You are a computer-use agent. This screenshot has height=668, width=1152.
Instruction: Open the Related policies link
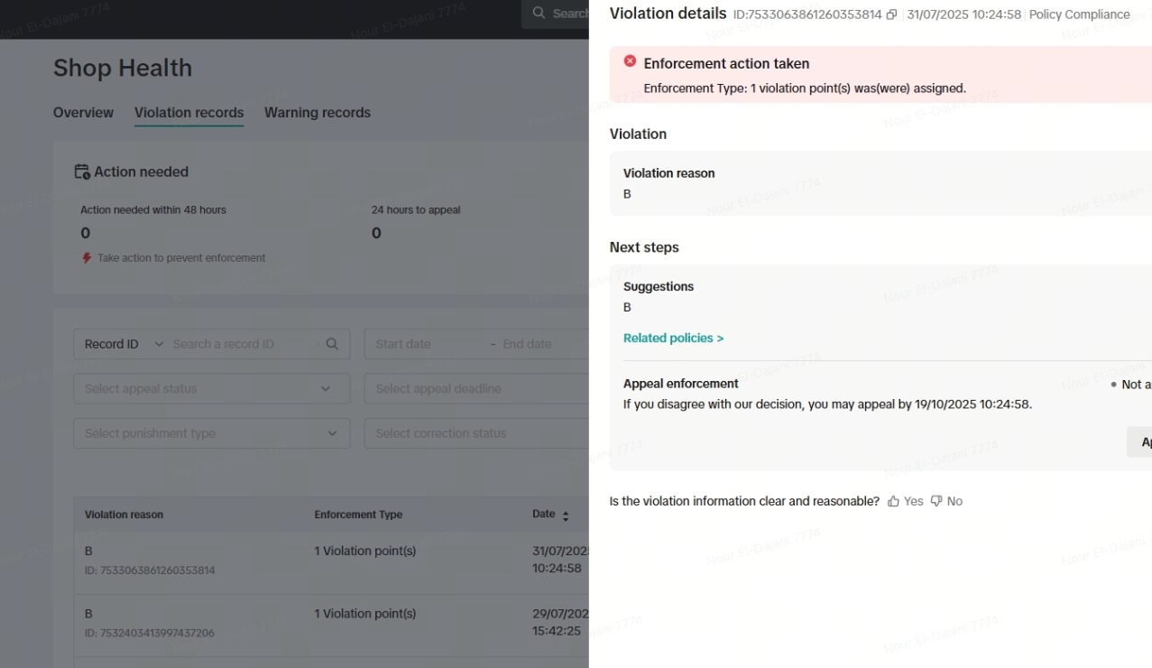click(673, 339)
